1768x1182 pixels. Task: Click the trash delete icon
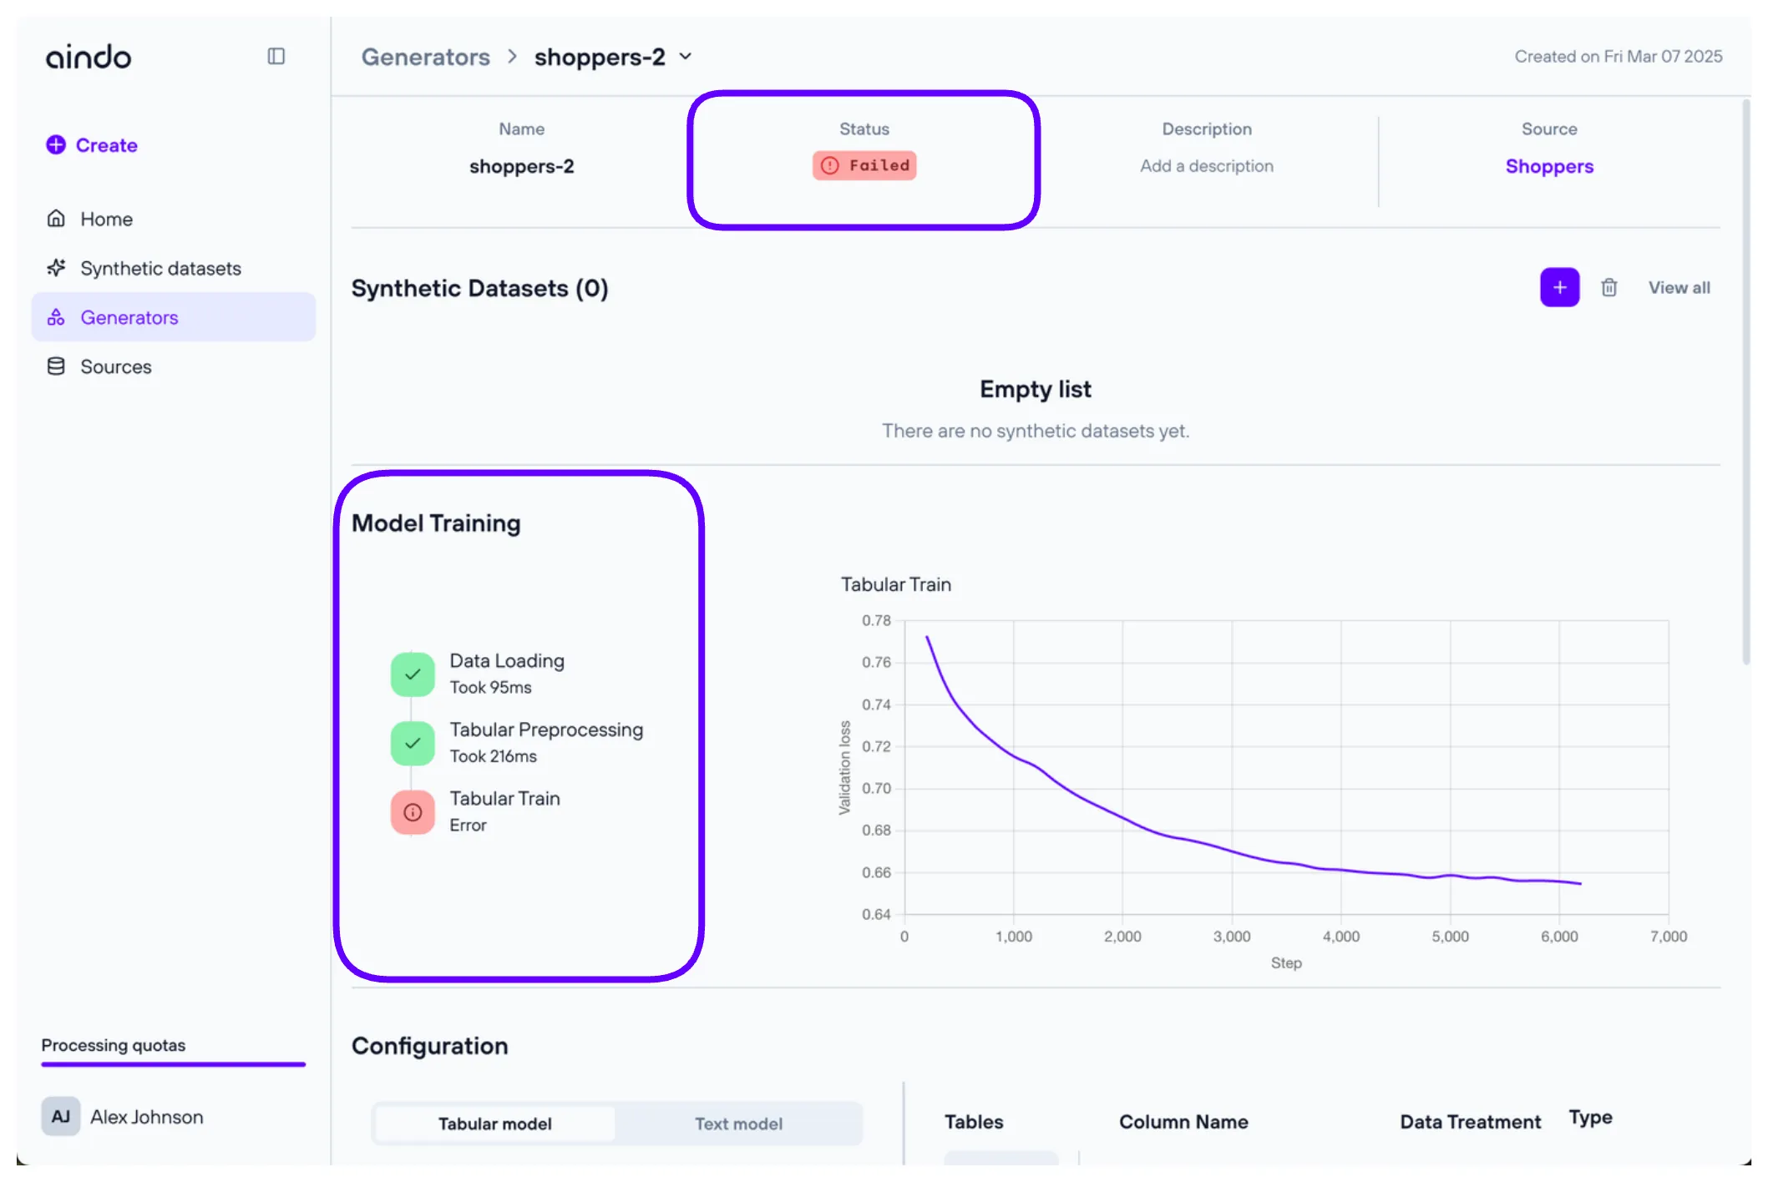(x=1608, y=287)
